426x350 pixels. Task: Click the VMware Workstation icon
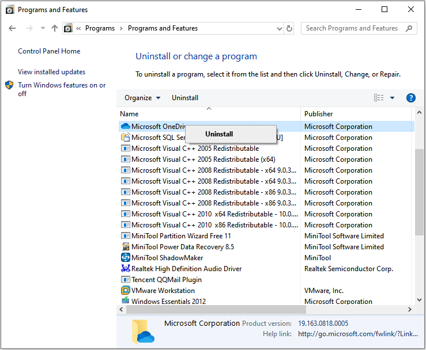(x=125, y=290)
